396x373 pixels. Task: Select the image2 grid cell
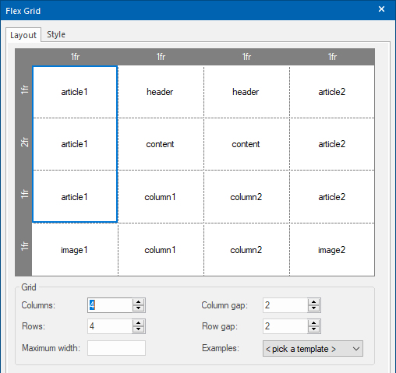332,250
